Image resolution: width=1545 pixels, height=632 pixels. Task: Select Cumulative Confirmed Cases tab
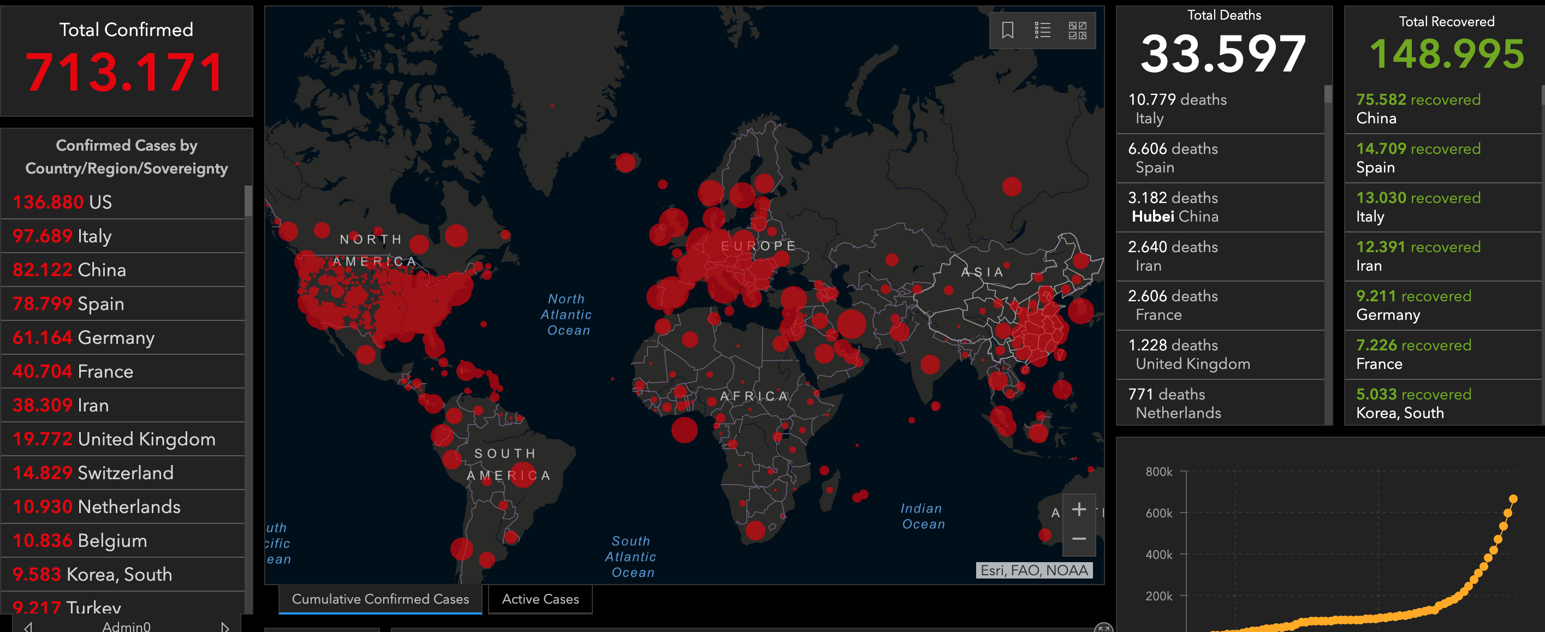coord(381,599)
